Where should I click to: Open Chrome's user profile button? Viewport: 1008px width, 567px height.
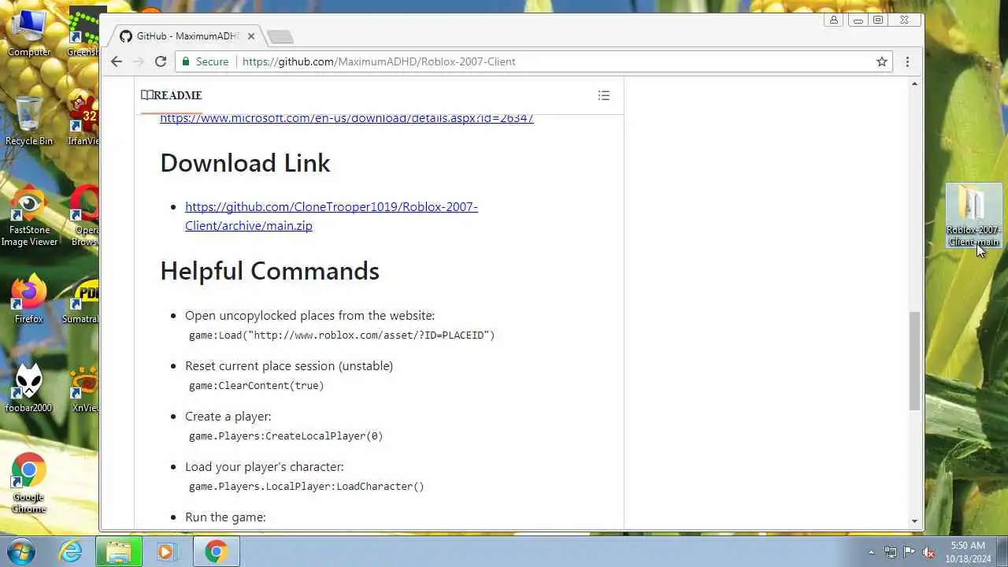tap(834, 20)
